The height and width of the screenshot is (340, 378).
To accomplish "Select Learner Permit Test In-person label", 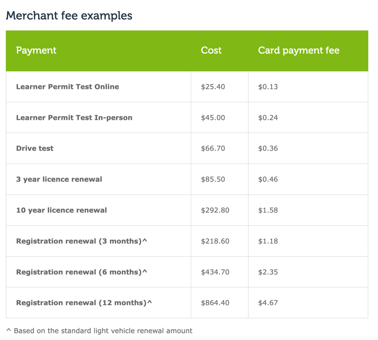I will tap(74, 118).
